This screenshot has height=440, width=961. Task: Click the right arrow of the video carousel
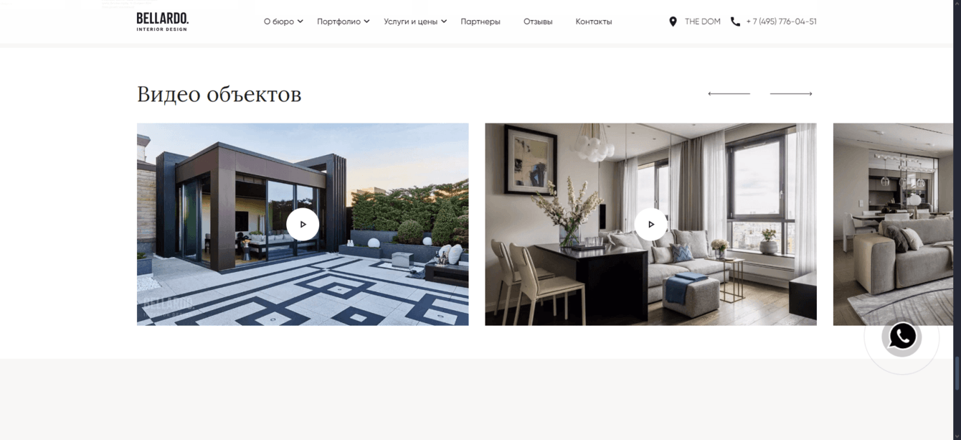pos(791,94)
